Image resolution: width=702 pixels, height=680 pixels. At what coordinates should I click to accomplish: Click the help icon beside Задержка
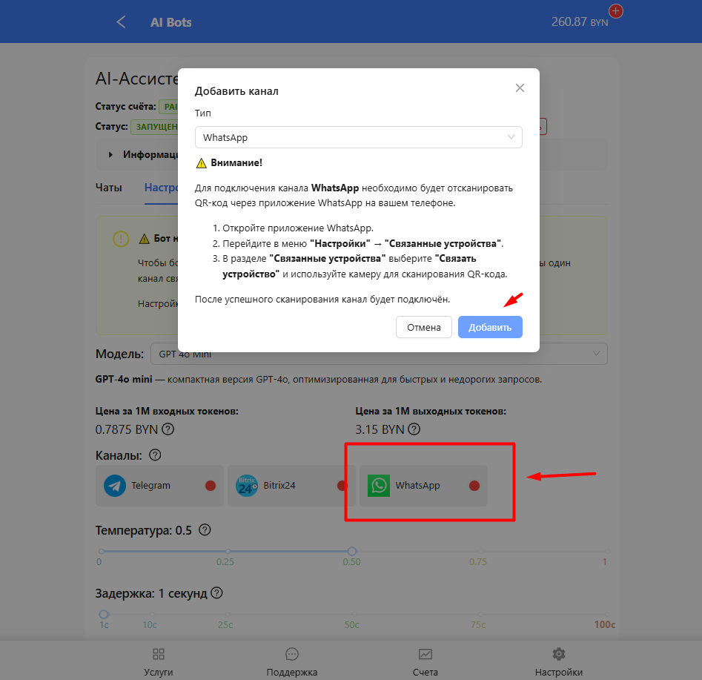216,593
